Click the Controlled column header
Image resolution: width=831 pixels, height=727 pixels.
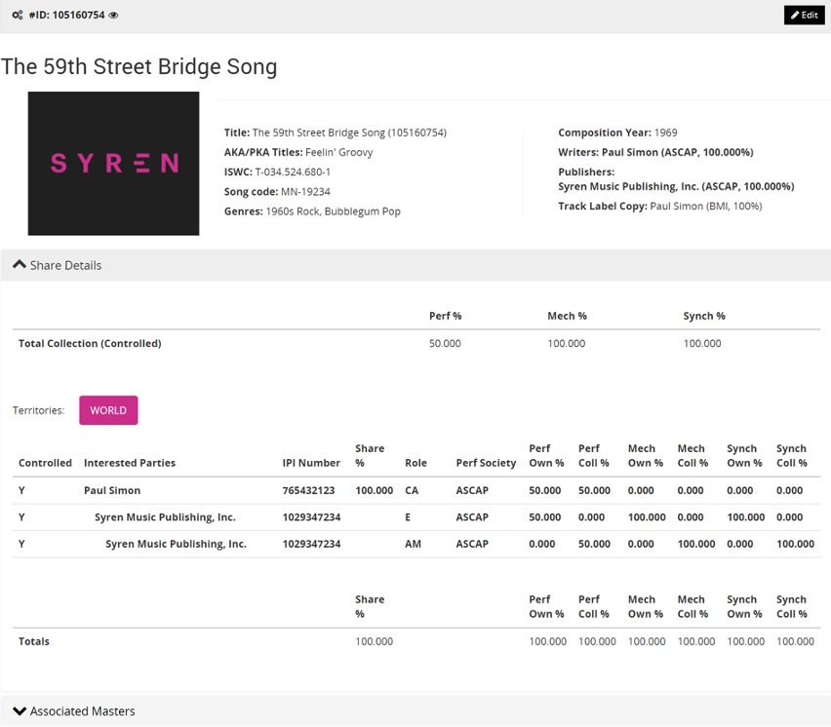(45, 463)
